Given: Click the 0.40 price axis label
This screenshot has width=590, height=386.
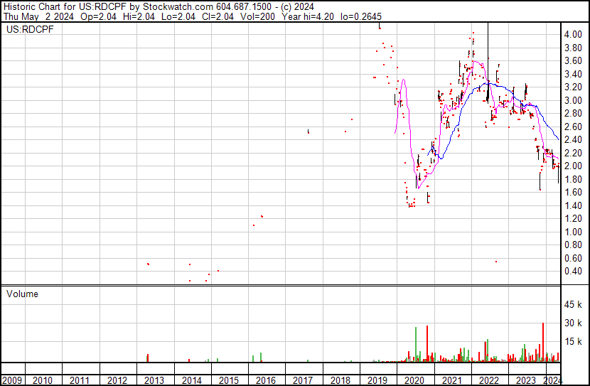Looking at the screenshot, I should tap(573, 272).
